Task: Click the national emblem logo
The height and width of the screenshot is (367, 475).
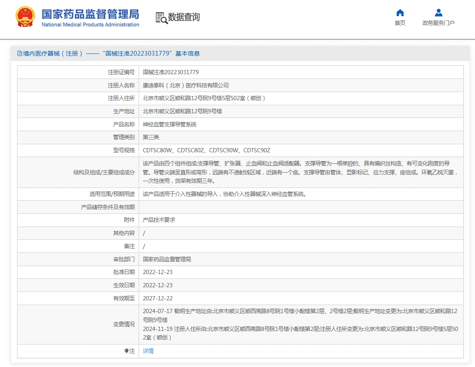Action: click(25, 17)
